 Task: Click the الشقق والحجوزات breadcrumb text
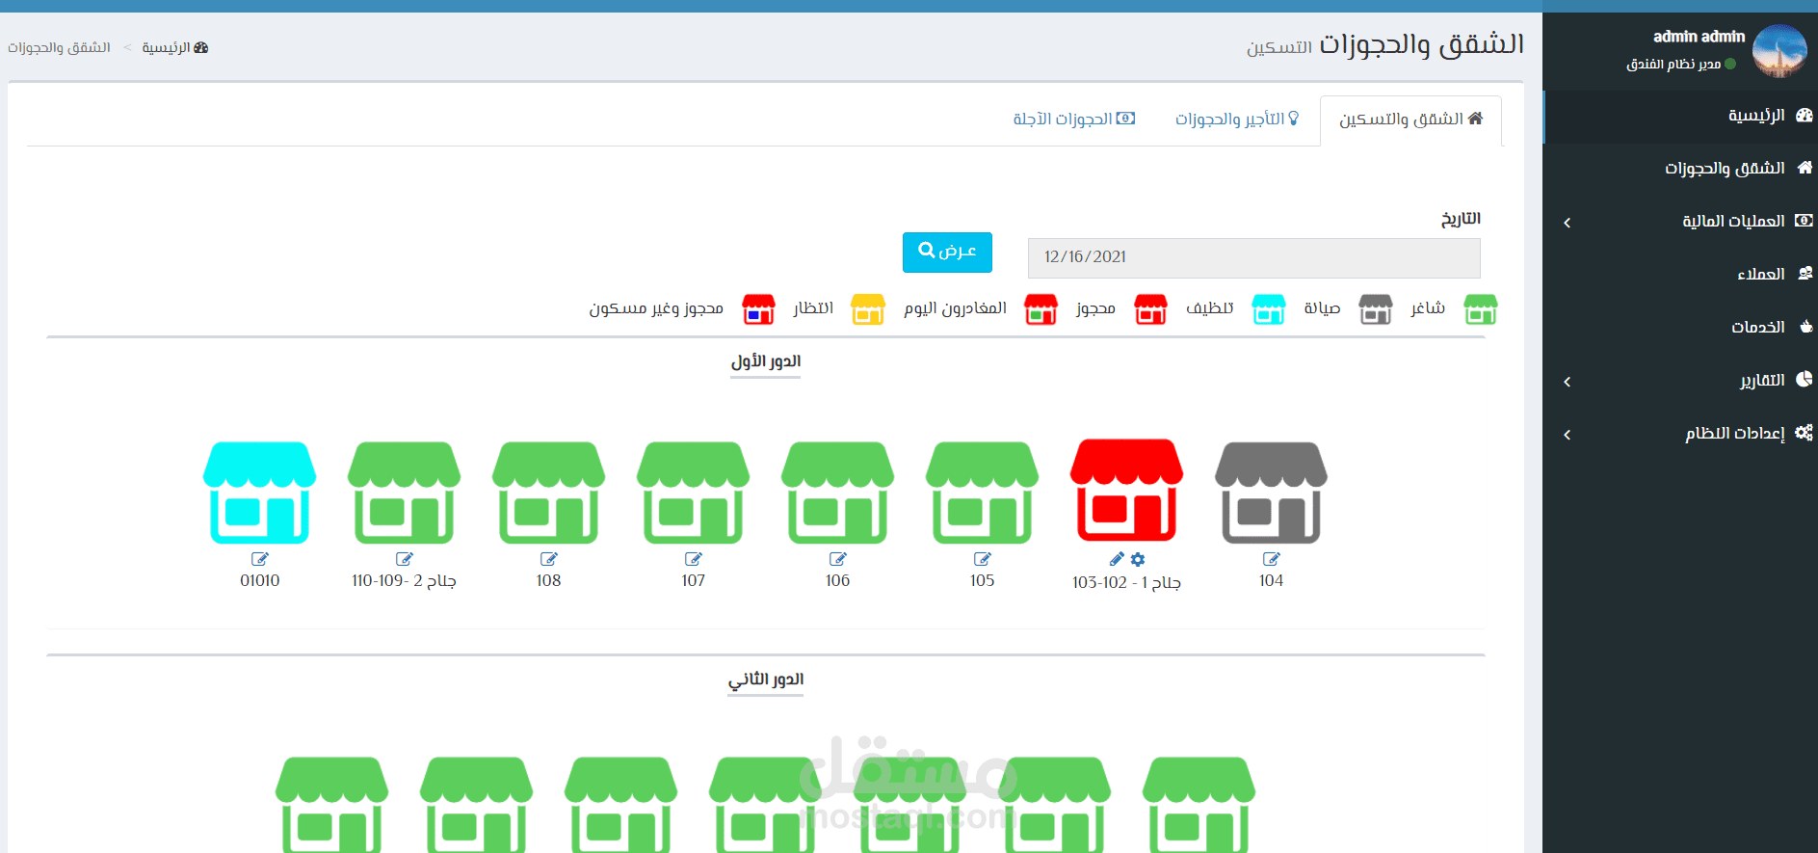coord(59,47)
